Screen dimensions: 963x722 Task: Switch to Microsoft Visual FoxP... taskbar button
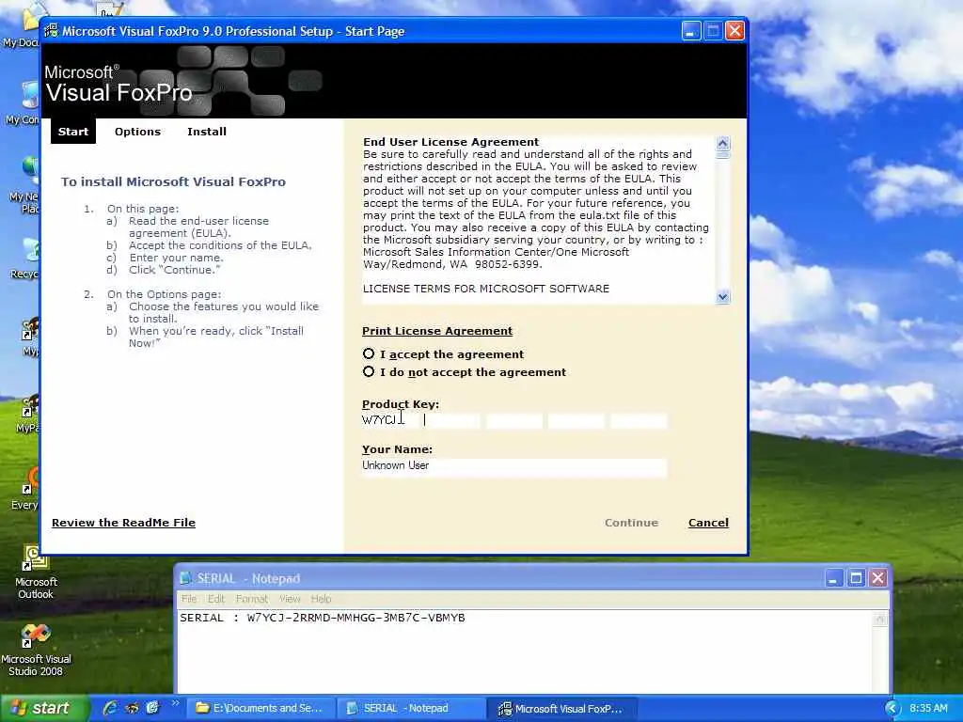[x=562, y=709]
